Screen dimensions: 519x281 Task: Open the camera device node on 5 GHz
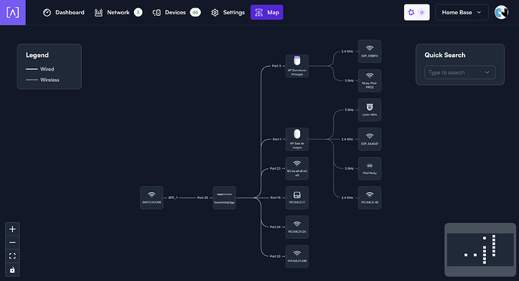click(370, 110)
